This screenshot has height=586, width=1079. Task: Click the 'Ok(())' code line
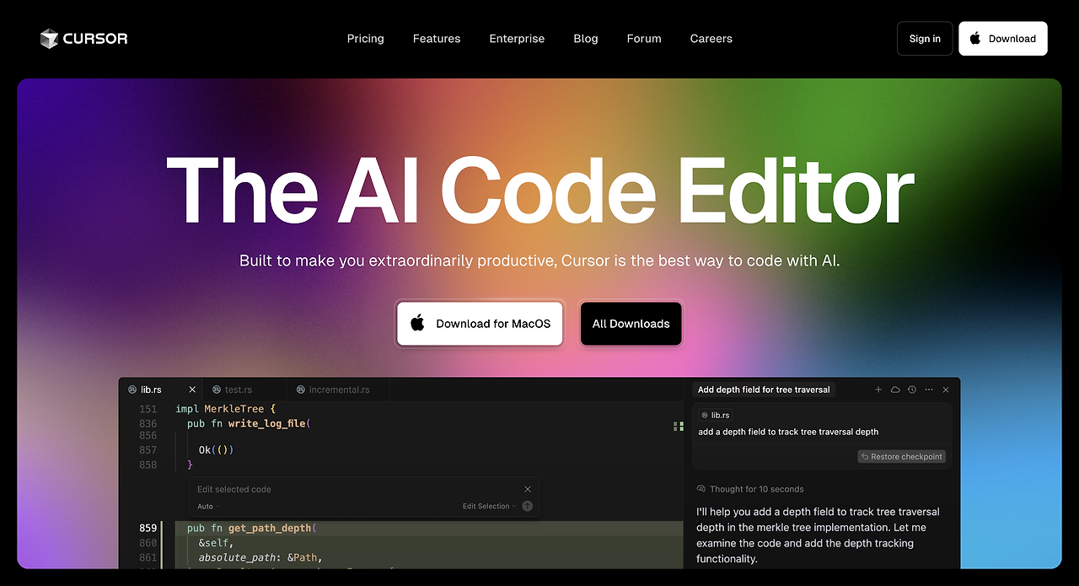pos(216,450)
